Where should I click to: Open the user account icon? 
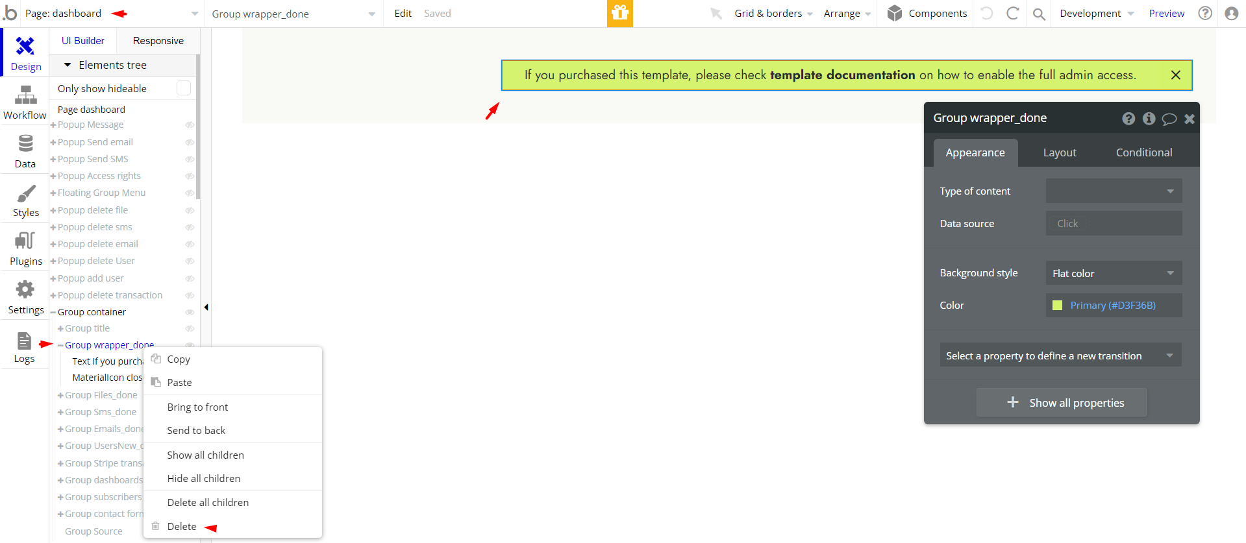[x=1231, y=13]
